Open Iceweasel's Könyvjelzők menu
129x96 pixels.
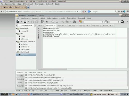(39, 4)
